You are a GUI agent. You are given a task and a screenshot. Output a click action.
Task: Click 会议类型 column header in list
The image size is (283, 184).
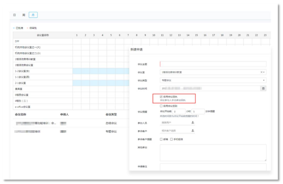click(x=111, y=115)
